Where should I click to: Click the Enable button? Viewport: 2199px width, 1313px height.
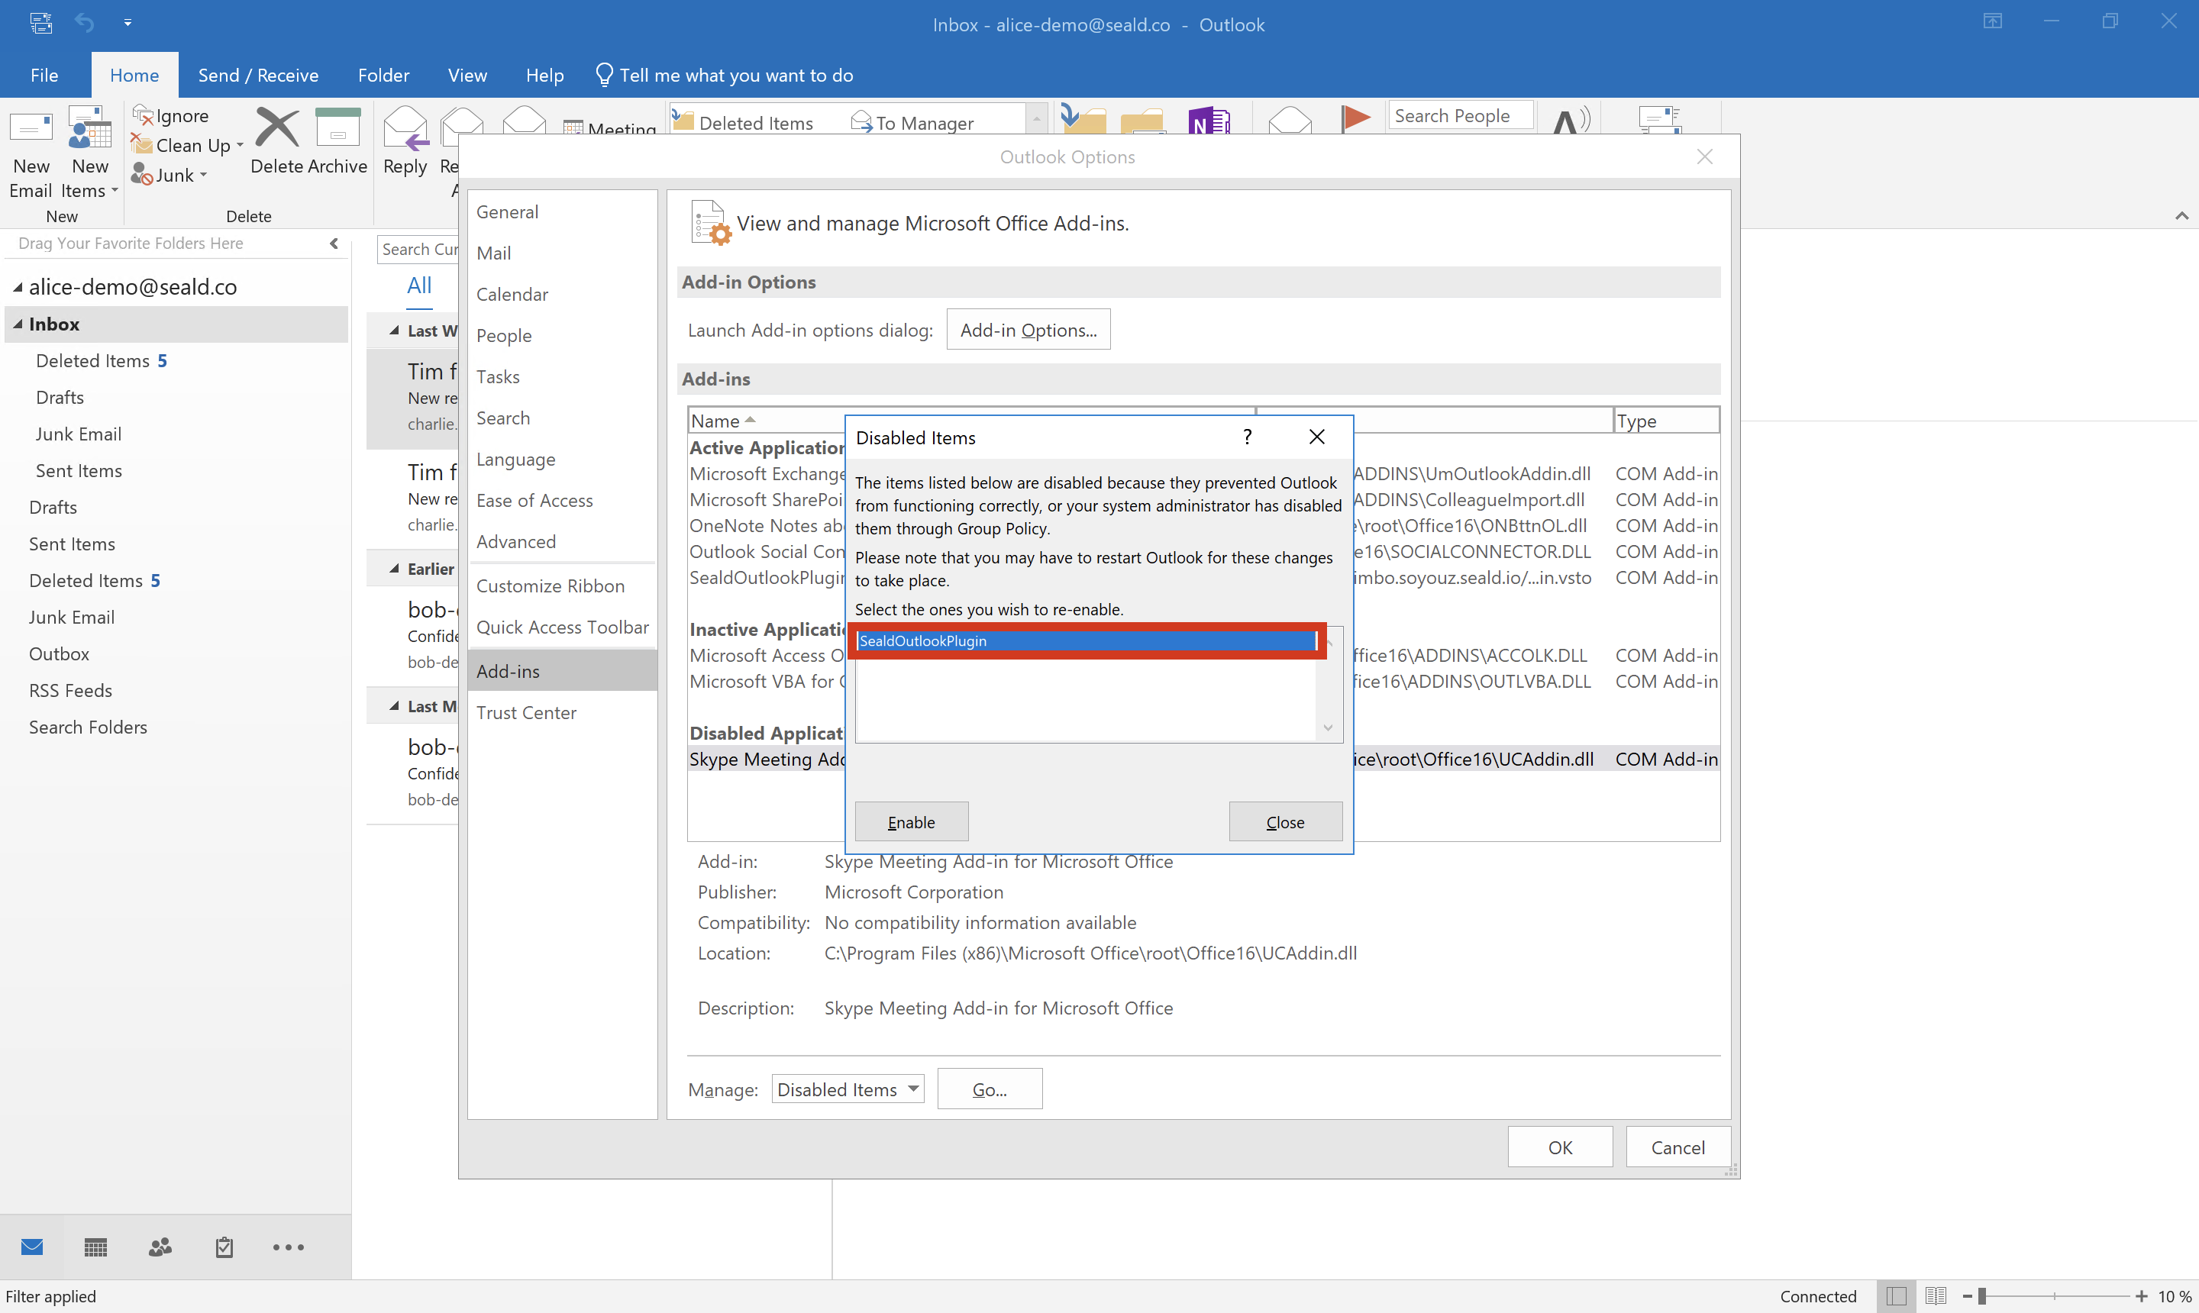tap(912, 822)
